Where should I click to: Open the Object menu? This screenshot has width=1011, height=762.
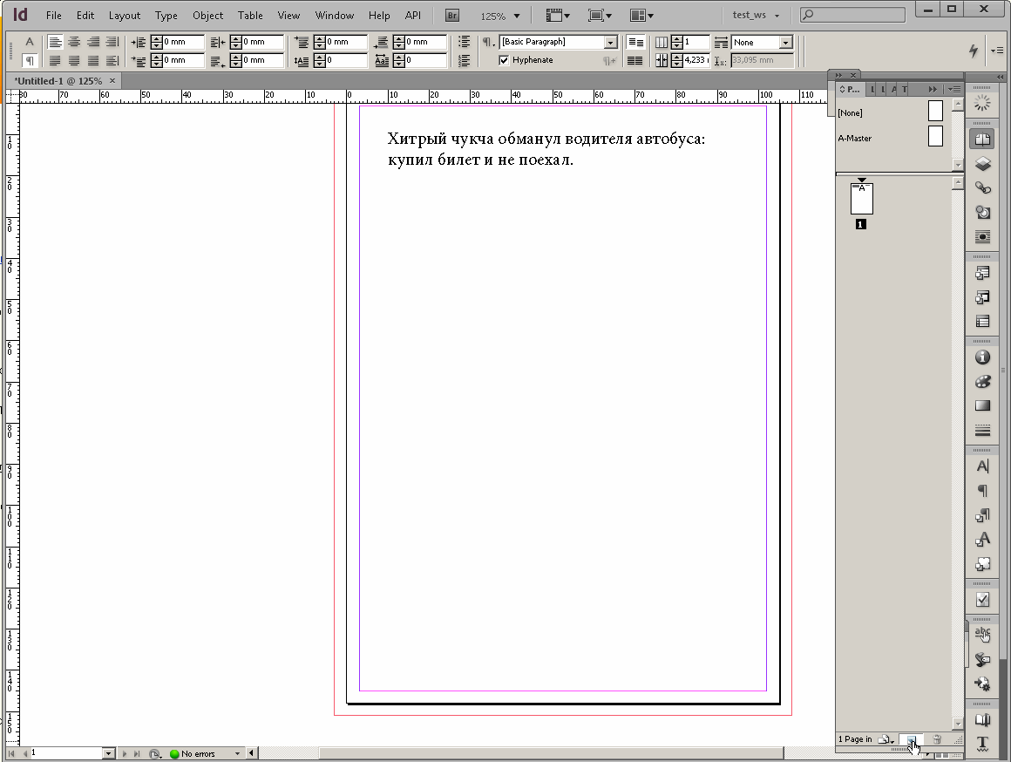(x=207, y=16)
